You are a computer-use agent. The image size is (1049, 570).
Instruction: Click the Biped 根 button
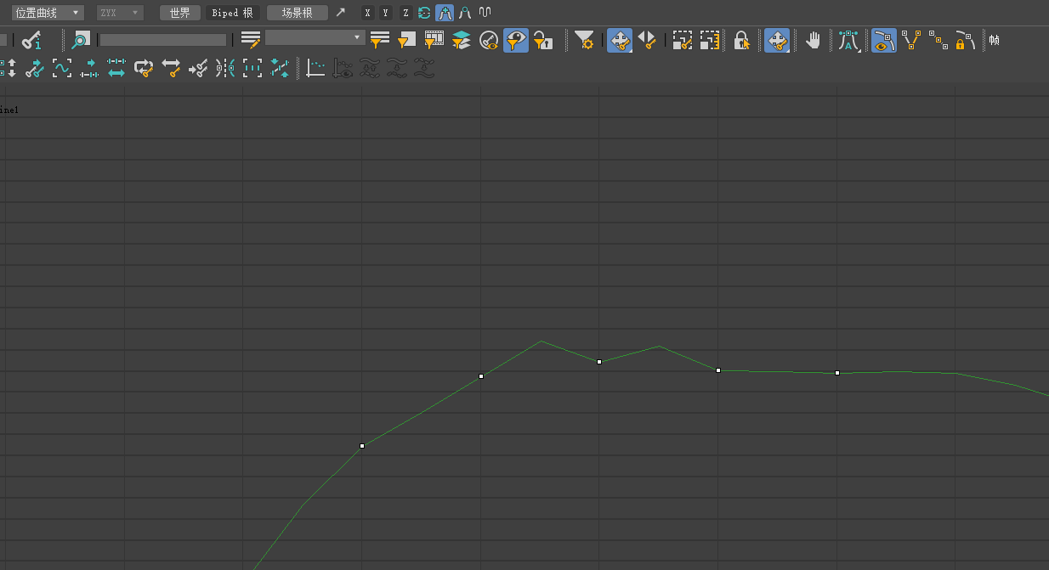[x=233, y=13]
